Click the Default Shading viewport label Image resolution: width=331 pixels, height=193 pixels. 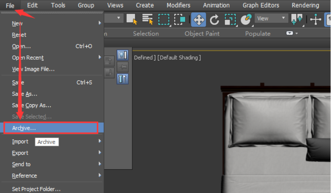pyautogui.click(x=179, y=58)
